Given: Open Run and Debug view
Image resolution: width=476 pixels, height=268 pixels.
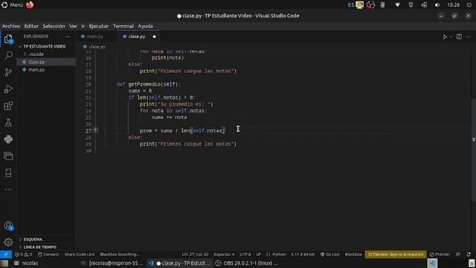Looking at the screenshot, I should [8, 89].
